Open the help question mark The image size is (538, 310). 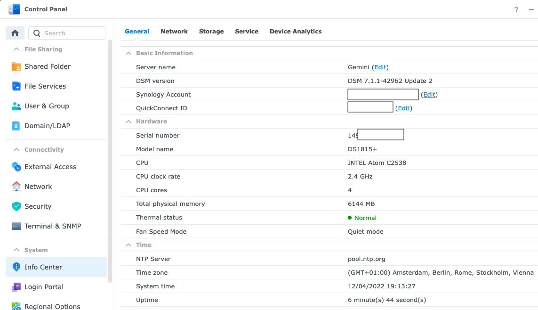516,9
